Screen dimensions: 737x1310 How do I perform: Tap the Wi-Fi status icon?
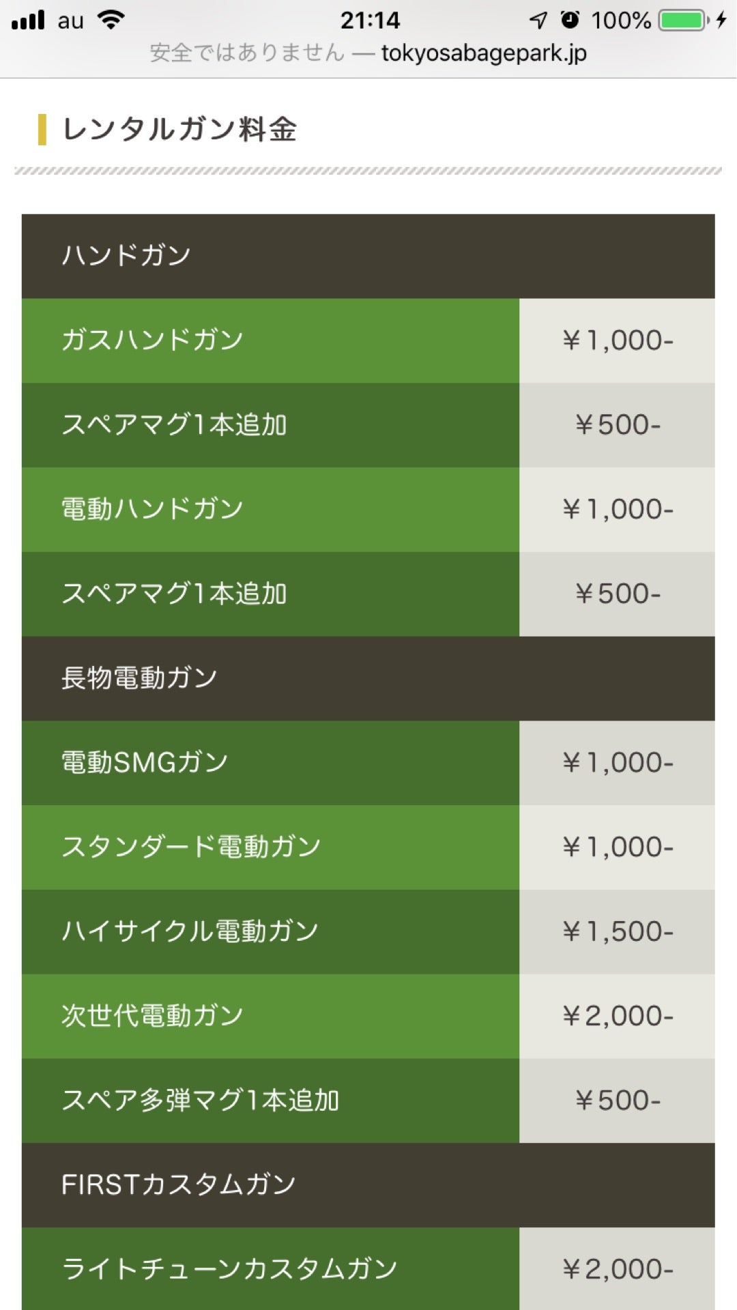pos(111,20)
